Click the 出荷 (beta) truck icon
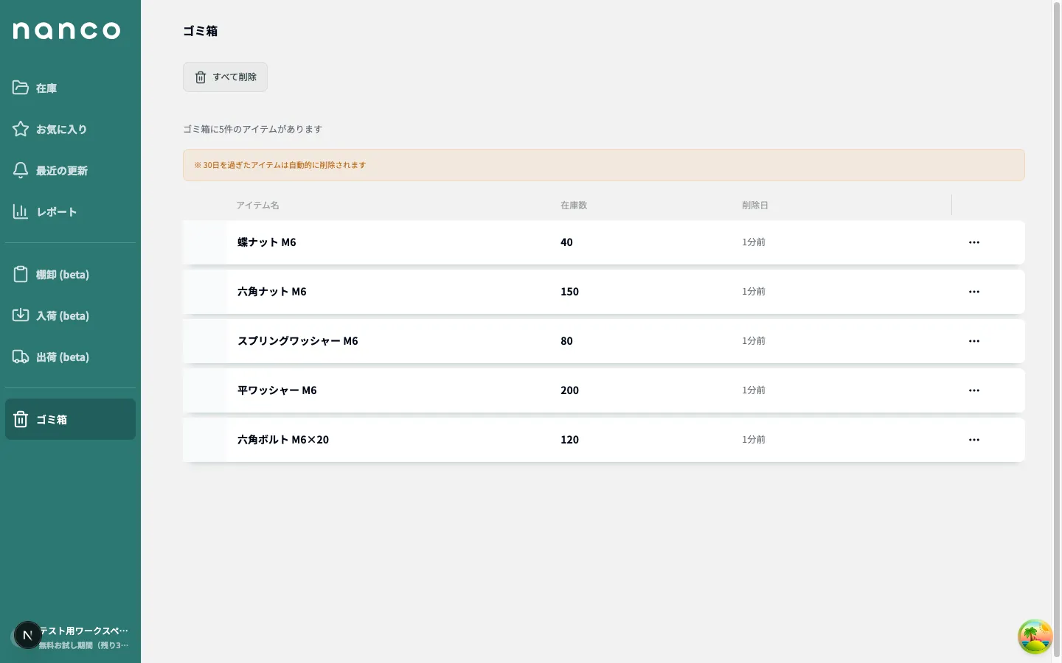 pyautogui.click(x=21, y=357)
